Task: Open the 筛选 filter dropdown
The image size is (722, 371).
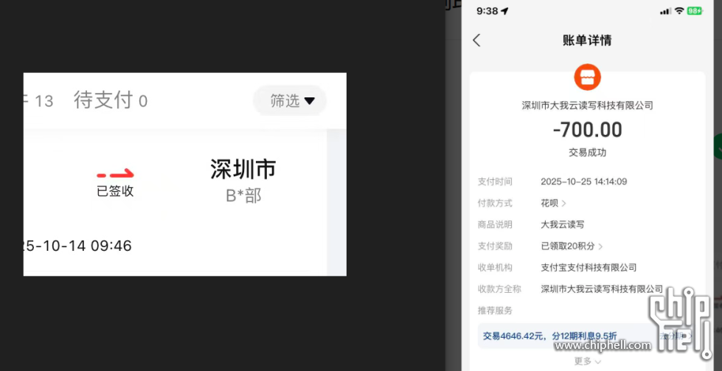Action: click(x=291, y=101)
